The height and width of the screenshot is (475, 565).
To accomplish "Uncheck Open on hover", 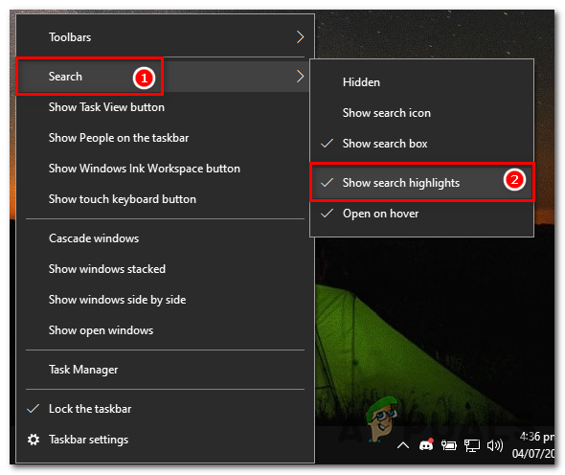I will point(421,214).
